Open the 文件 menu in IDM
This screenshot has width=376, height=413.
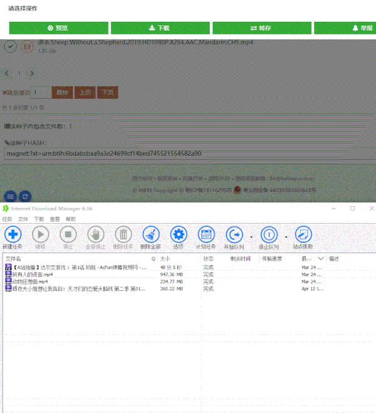[23, 219]
